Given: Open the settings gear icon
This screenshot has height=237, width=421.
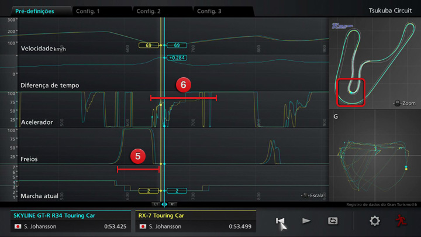Looking at the screenshot, I should 374,221.
